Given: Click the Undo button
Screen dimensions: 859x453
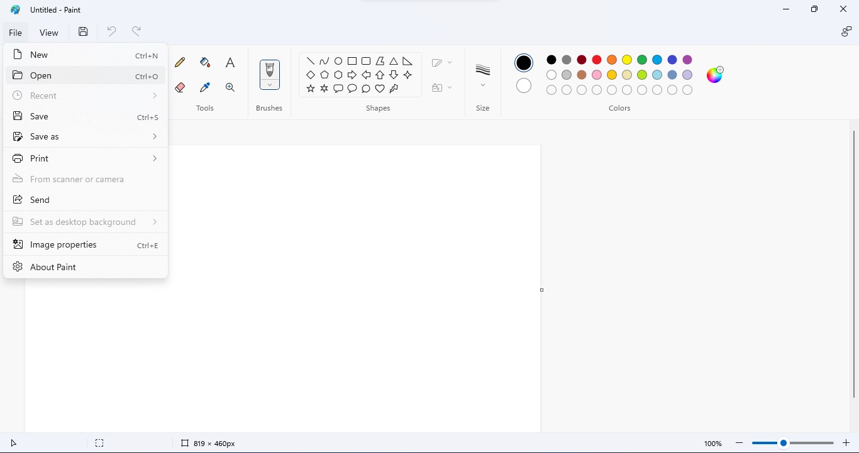Looking at the screenshot, I should (111, 31).
